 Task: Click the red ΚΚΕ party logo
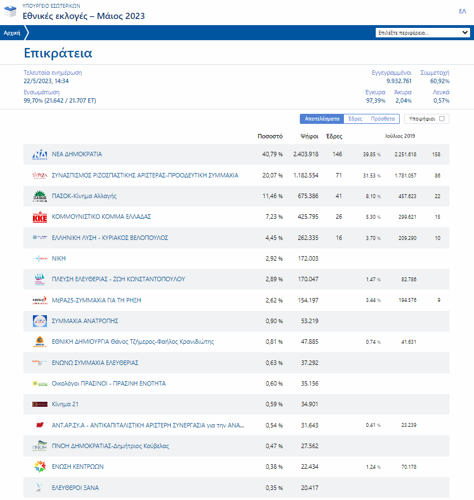tap(40, 217)
